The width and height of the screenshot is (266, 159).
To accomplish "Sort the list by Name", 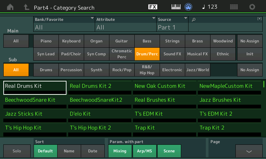I will [69, 151].
